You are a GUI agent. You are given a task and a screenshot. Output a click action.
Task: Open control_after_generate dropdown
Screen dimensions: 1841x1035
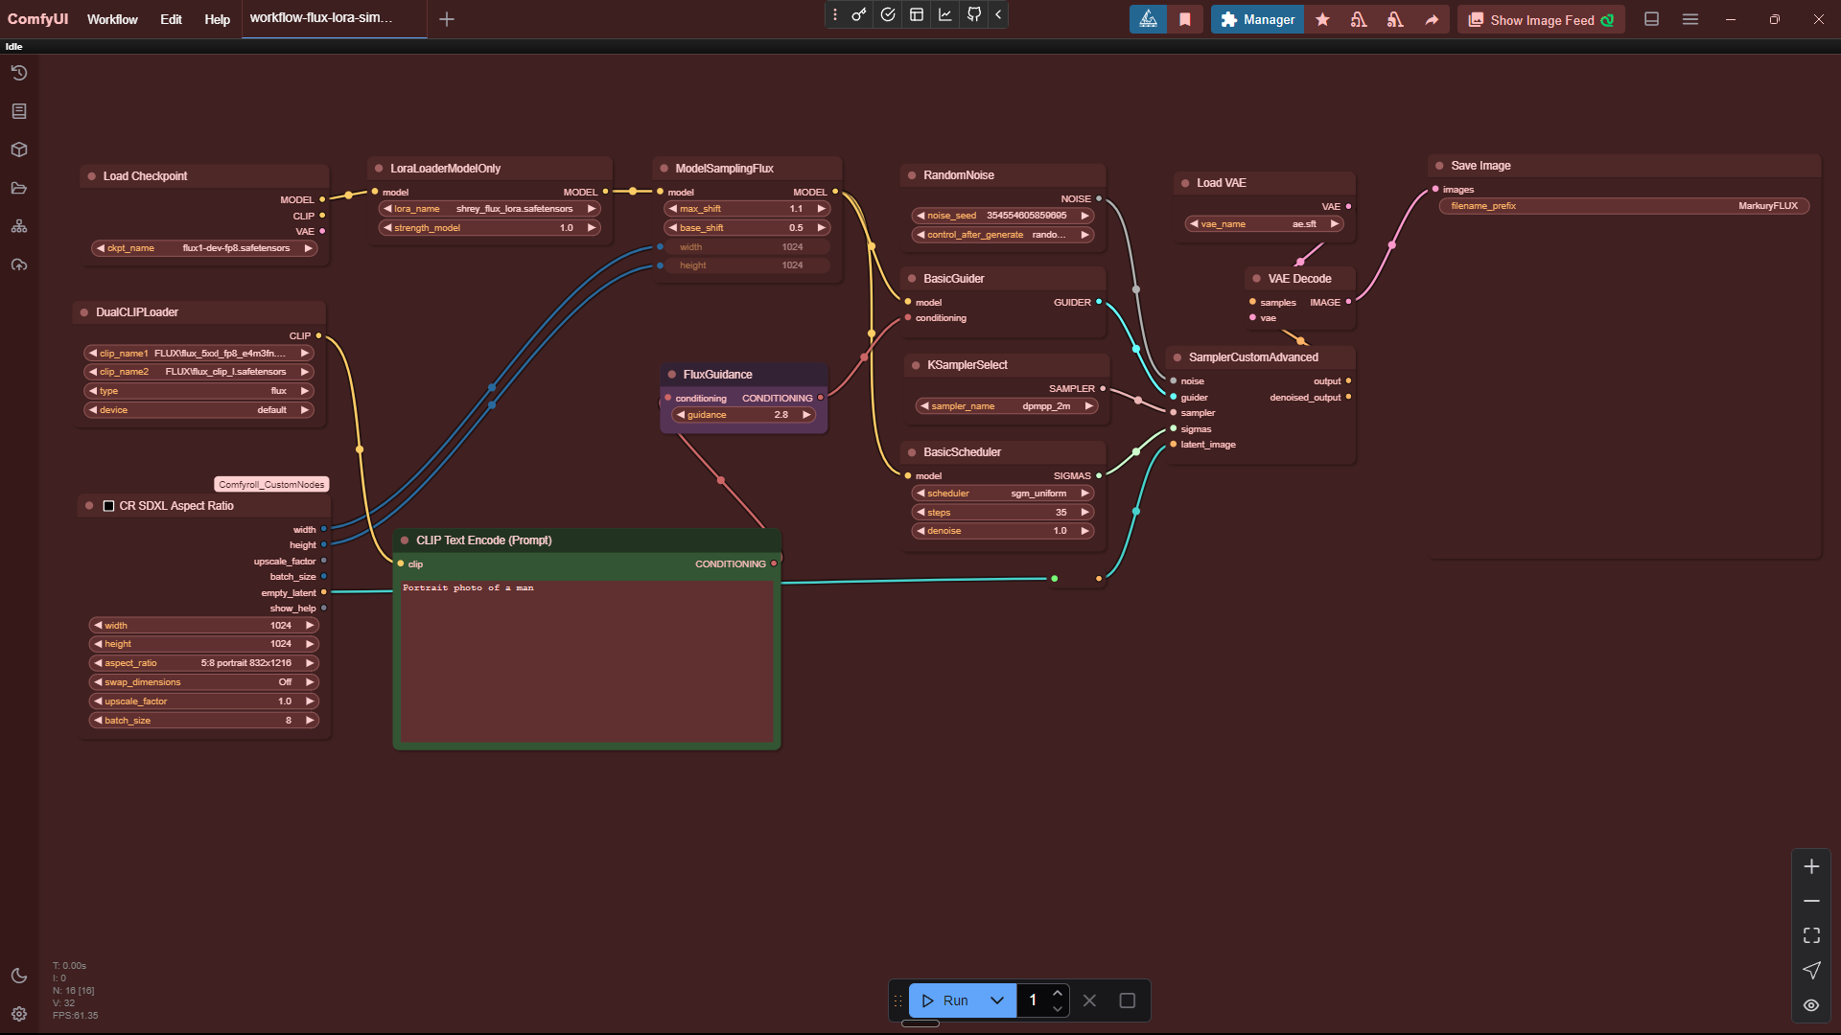pos(1002,235)
